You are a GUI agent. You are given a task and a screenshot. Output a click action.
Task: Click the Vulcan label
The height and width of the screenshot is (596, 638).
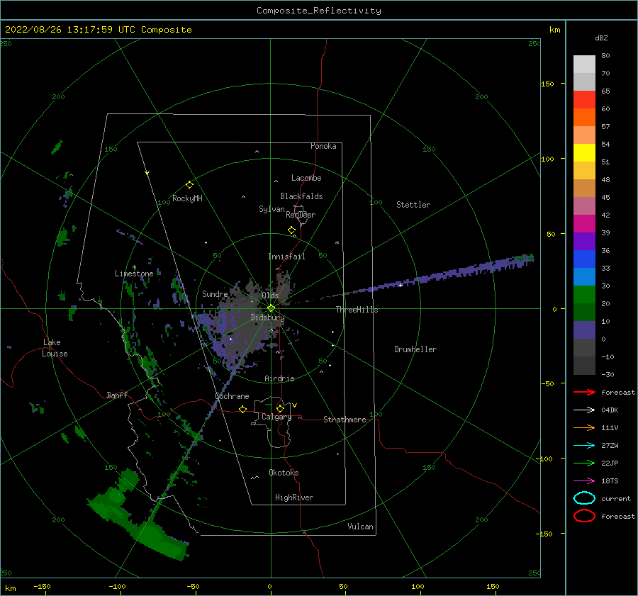(360, 527)
